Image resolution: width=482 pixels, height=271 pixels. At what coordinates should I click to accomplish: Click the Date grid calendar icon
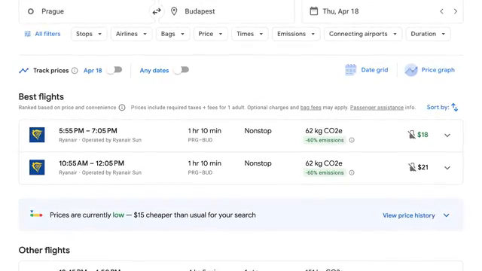(x=350, y=70)
